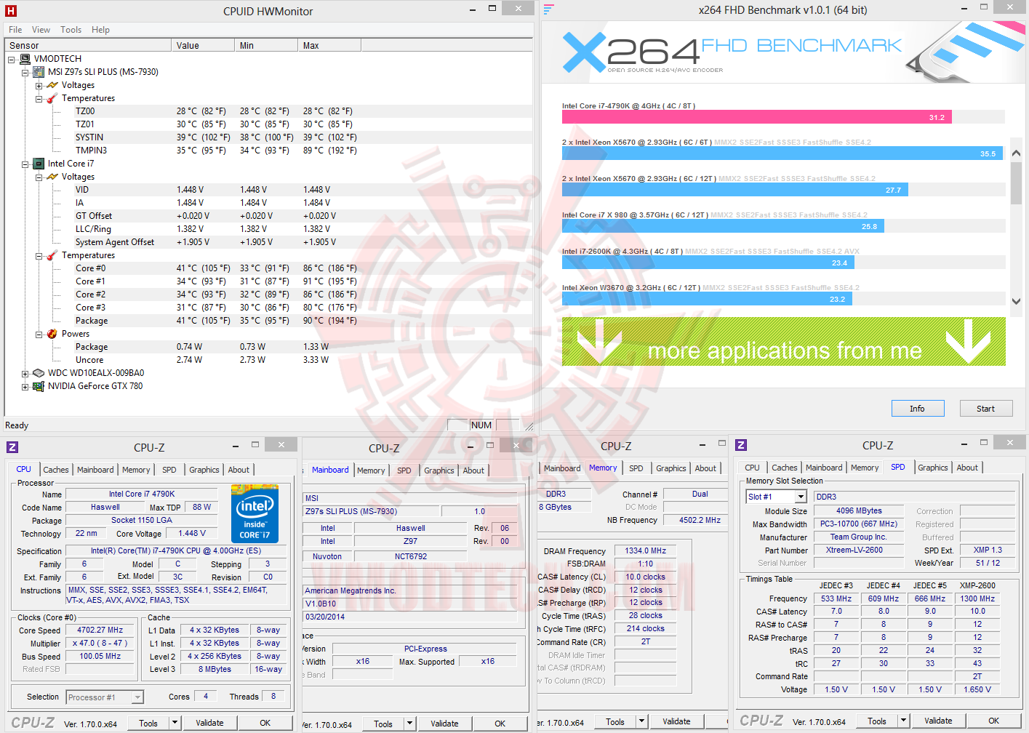Click the Part Number value Xtreem-LV-2600
1029x733 pixels.
tap(858, 550)
